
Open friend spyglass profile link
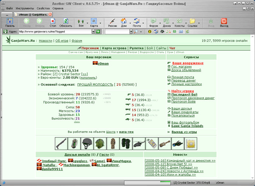click(x=80, y=161)
